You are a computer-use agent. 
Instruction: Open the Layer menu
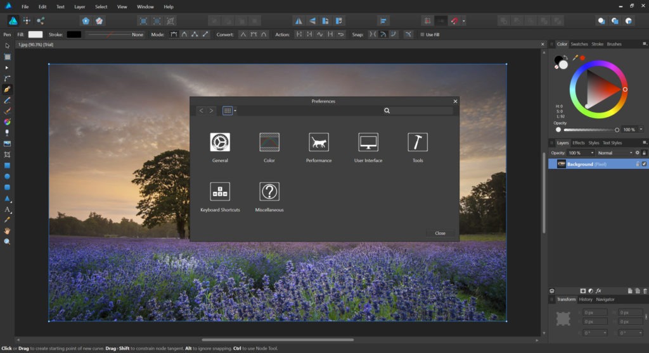pyautogui.click(x=79, y=6)
